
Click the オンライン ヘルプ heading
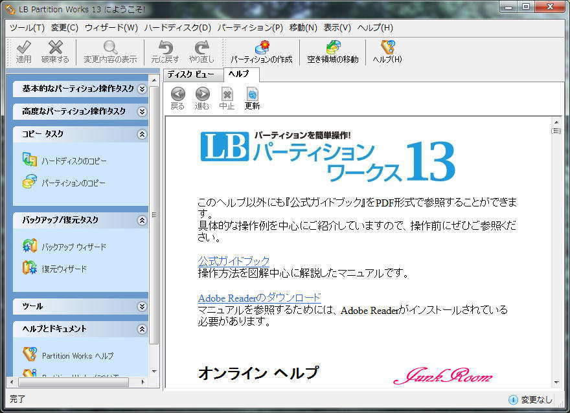pyautogui.click(x=258, y=373)
